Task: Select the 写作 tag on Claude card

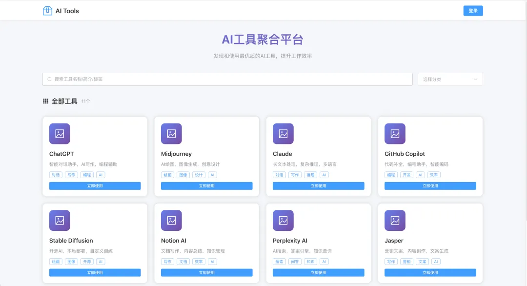Action: (295, 175)
